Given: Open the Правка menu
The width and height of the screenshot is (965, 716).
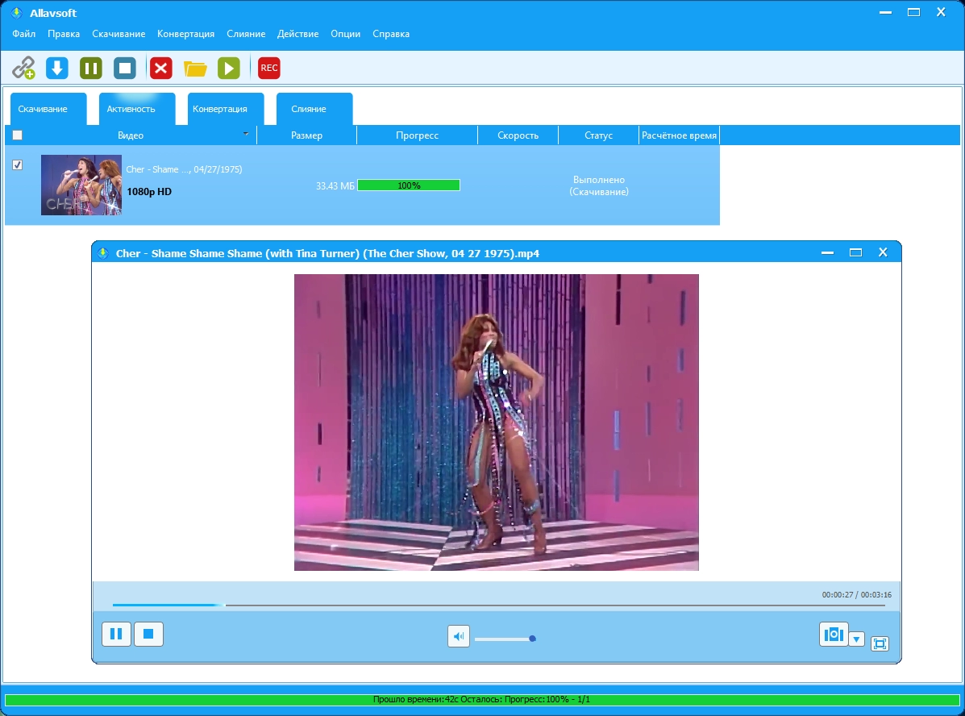Looking at the screenshot, I should pos(64,34).
